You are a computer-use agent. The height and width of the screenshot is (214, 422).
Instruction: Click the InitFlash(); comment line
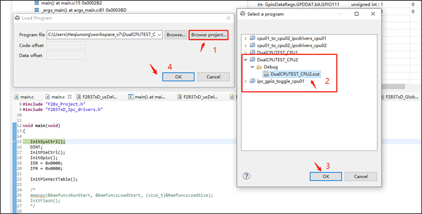click(45, 200)
